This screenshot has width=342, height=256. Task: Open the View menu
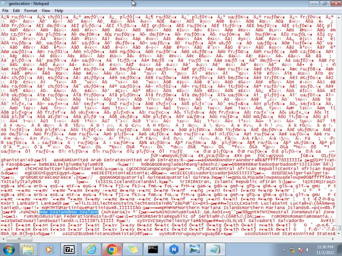46,10
